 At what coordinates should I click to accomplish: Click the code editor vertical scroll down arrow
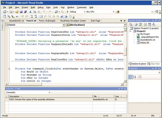pos(125,81)
